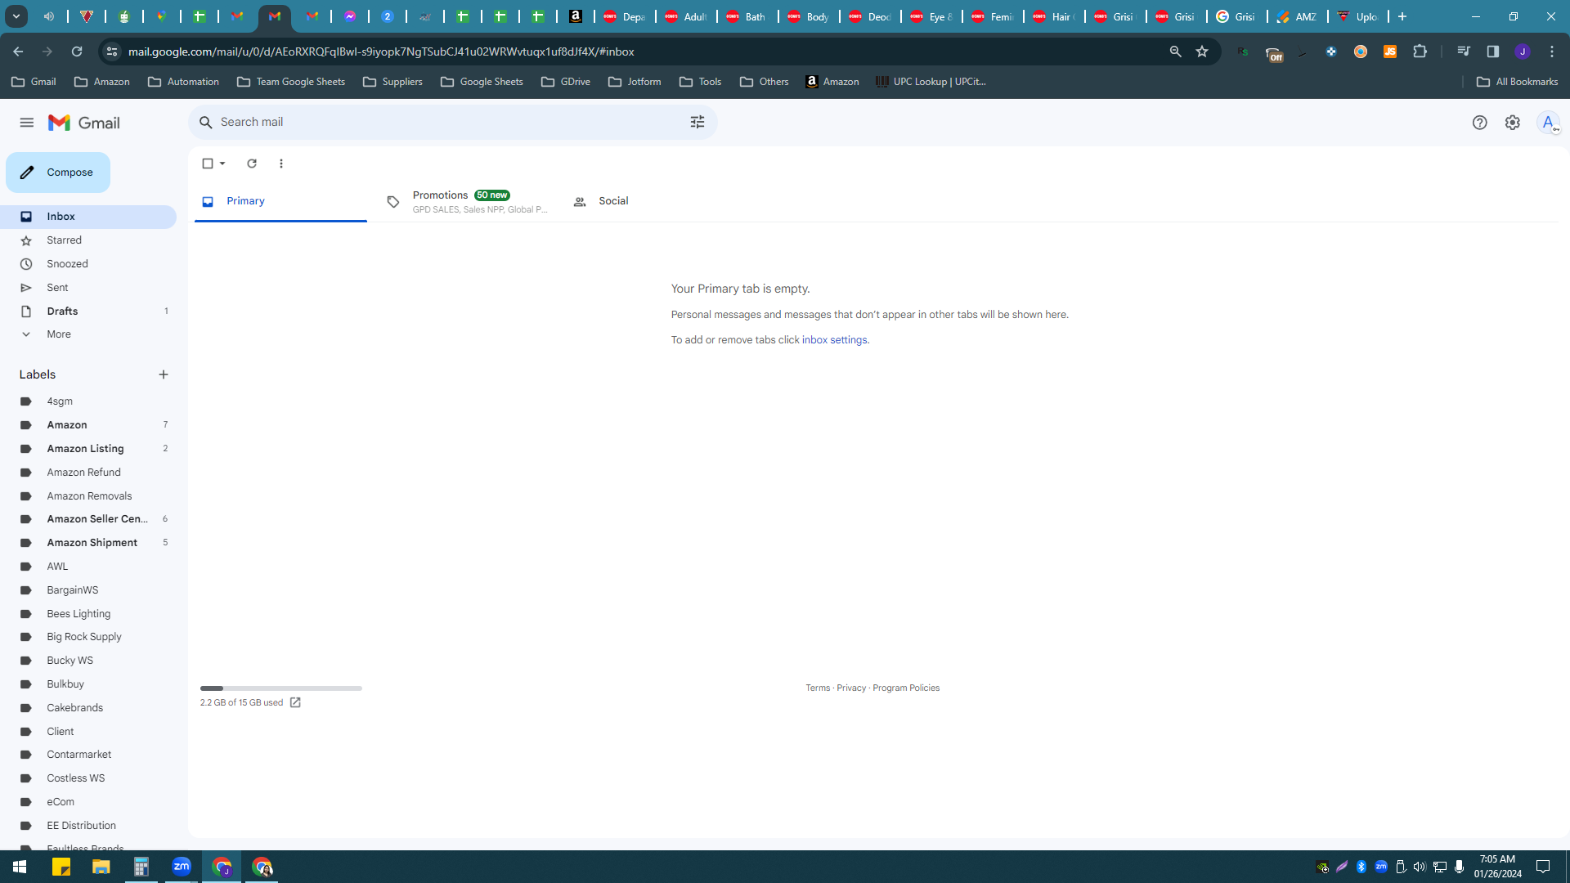Click the zoom magnifier icon in address bar

click(x=1176, y=52)
